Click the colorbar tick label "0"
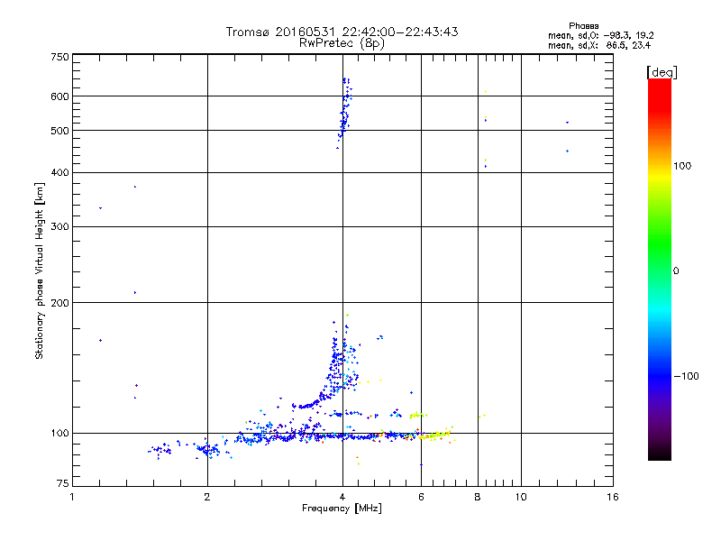Image resolution: width=721 pixels, height=541 pixels. 676,271
